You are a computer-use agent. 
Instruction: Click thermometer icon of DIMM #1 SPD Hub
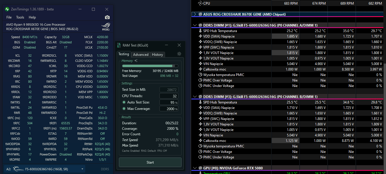tap(200, 31)
